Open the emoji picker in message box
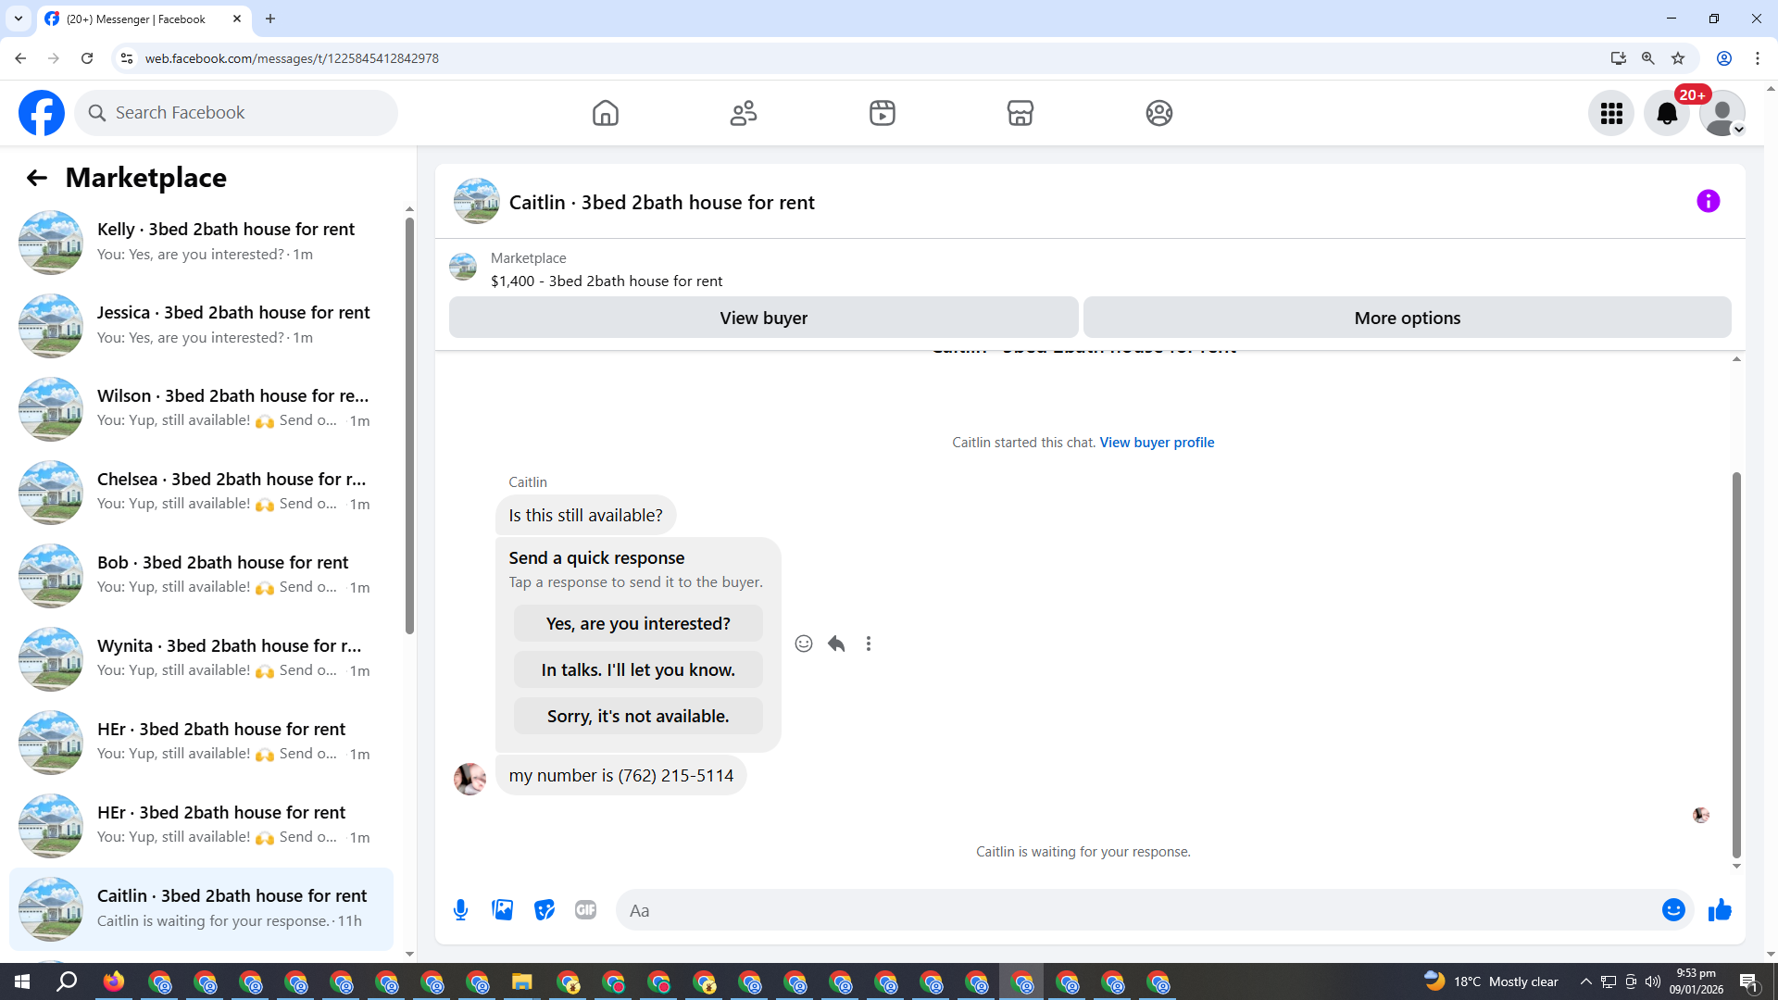The width and height of the screenshot is (1778, 1000). [1672, 910]
